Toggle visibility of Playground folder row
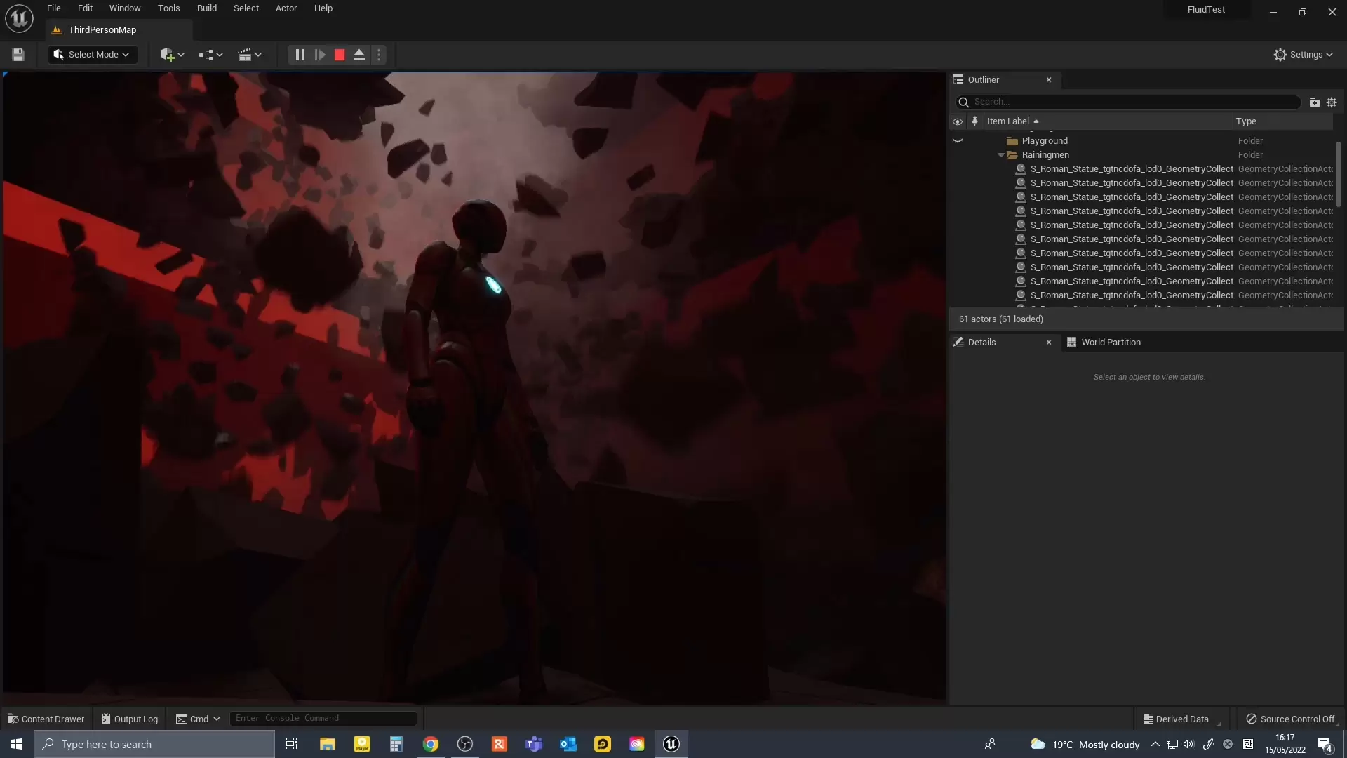The height and width of the screenshot is (758, 1347). pos(958,141)
